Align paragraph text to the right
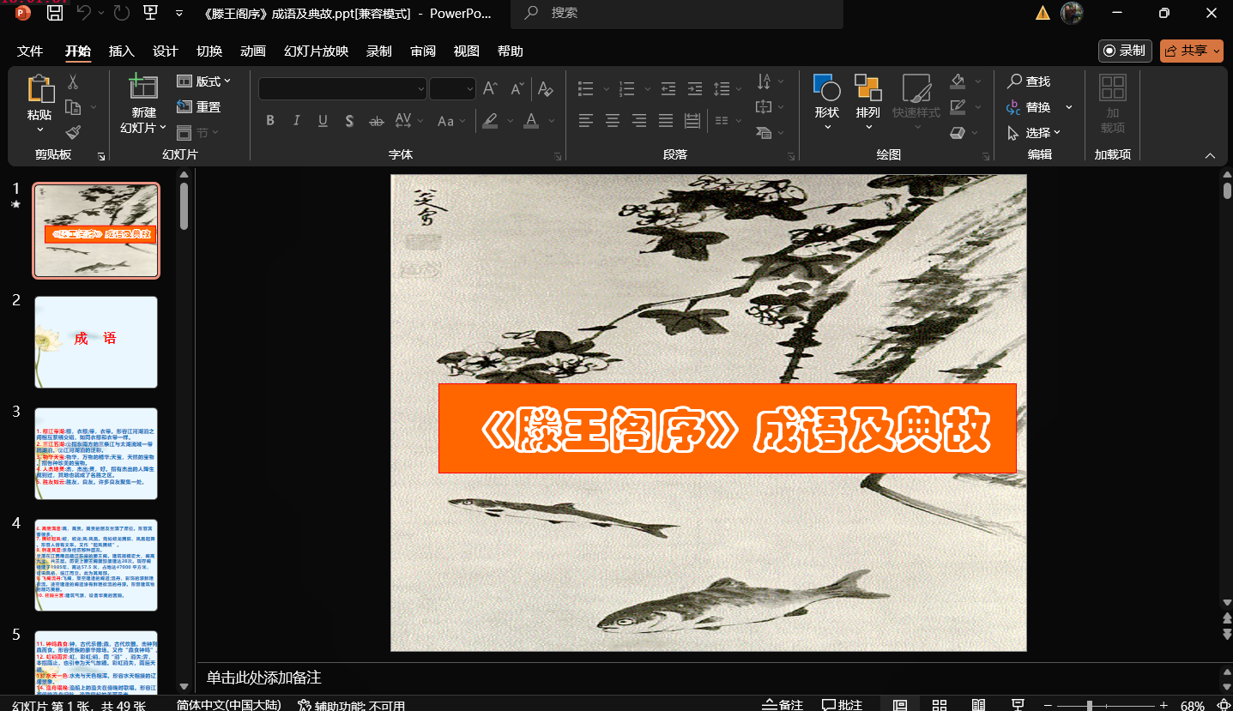The image size is (1233, 711). [x=639, y=121]
